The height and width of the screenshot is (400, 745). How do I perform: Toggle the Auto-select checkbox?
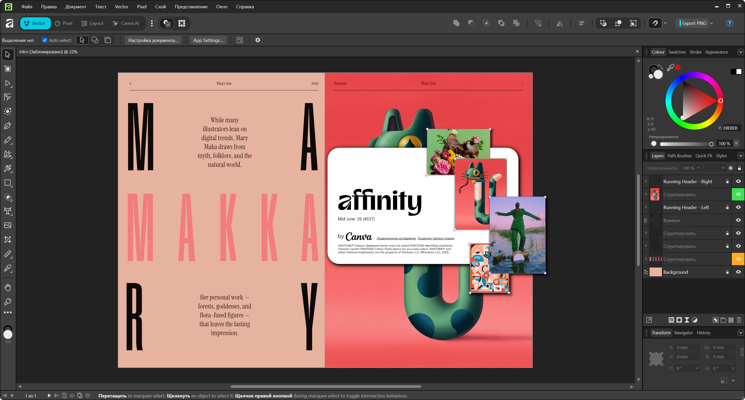coord(45,40)
